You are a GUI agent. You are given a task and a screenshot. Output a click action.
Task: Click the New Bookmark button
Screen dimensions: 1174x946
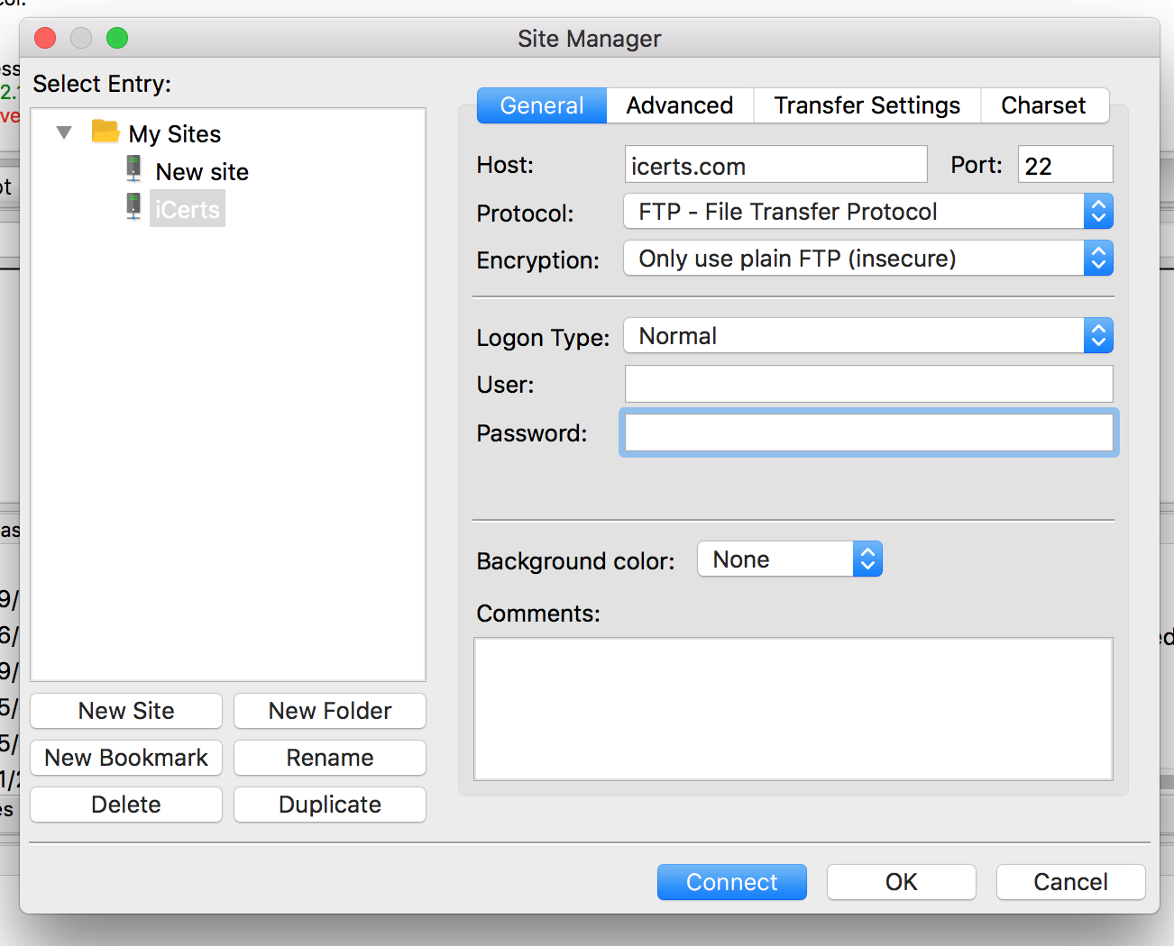point(126,758)
